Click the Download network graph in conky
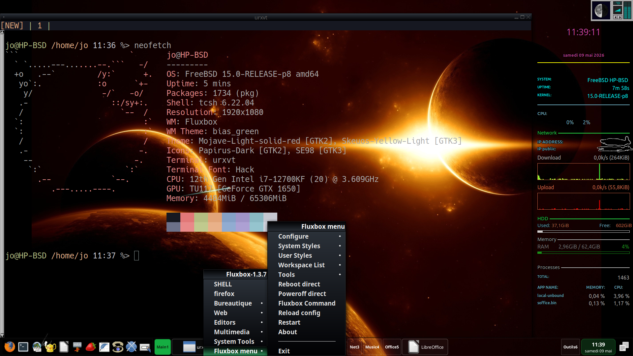 (584, 171)
